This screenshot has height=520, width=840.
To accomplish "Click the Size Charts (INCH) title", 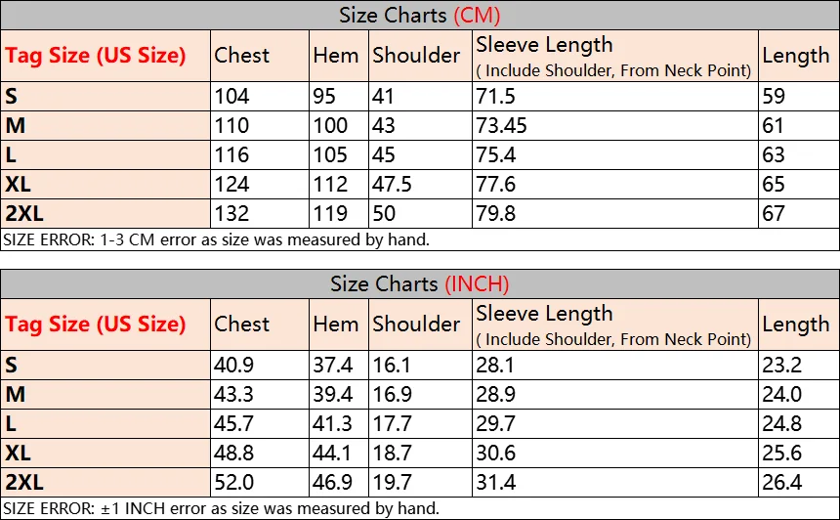I will coord(419,283).
